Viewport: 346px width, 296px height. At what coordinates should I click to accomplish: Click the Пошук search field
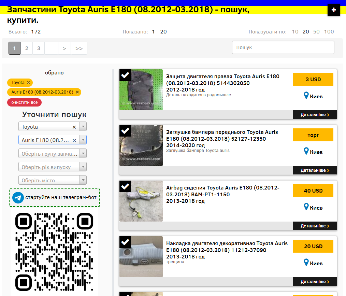(283, 47)
